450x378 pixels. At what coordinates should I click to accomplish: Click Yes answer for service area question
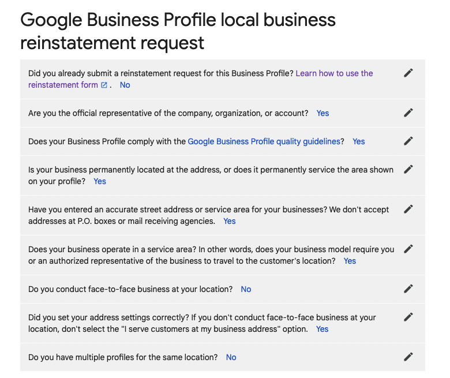[x=350, y=261]
